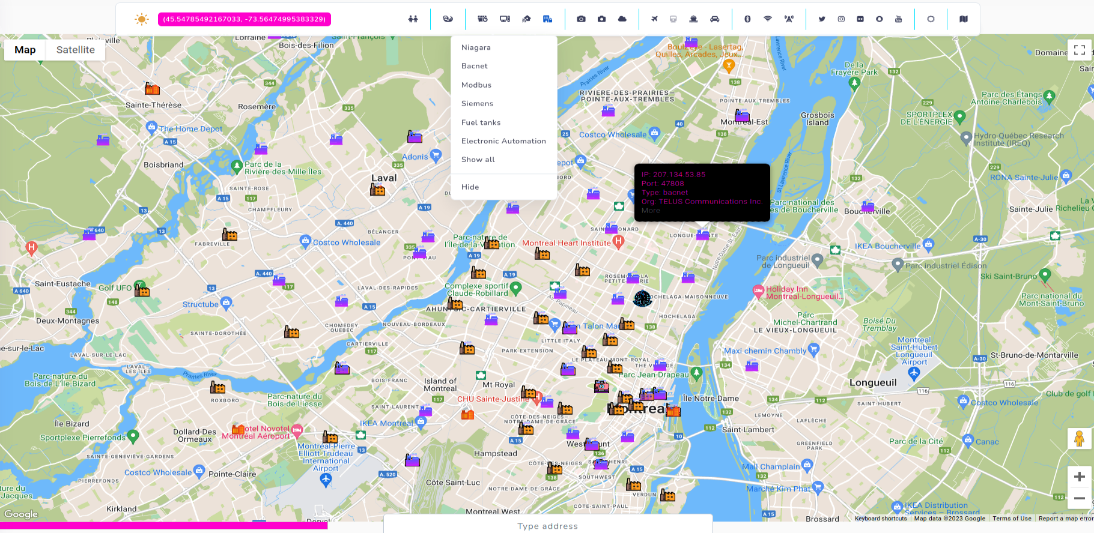
Task: Click the folded map icon
Action: pos(964,19)
